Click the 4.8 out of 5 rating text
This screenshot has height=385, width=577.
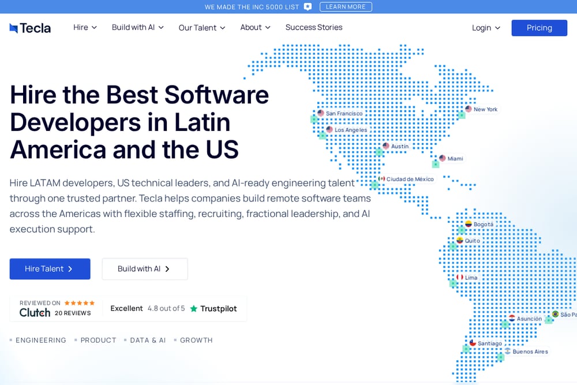click(166, 308)
